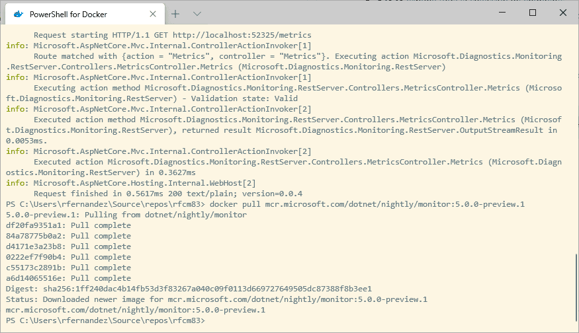Click 'Executing action method Microsoft.Diagnostics' line

[298, 88]
